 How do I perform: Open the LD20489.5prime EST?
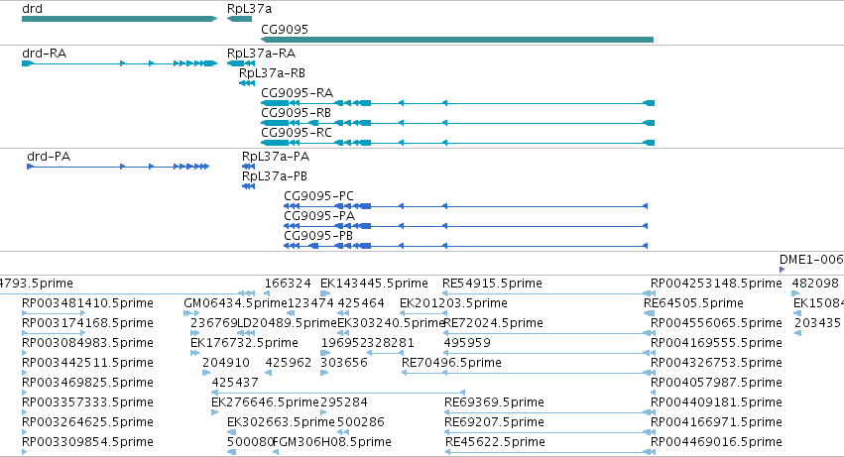[x=287, y=323]
